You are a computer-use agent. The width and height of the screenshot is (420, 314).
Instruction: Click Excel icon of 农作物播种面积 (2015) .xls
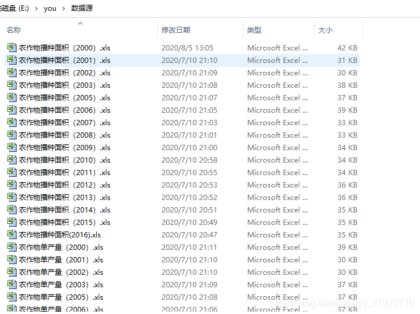pos(11,222)
